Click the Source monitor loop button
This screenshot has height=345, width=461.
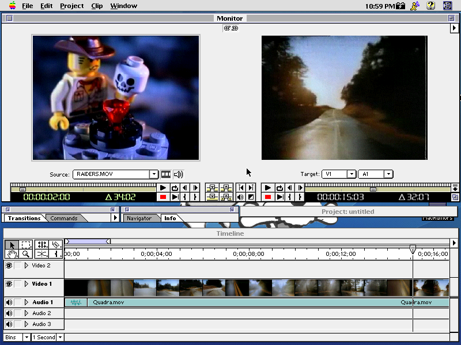click(175, 188)
